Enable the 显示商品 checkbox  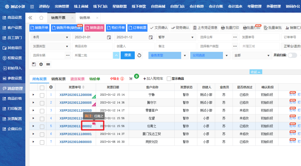tap(169, 79)
